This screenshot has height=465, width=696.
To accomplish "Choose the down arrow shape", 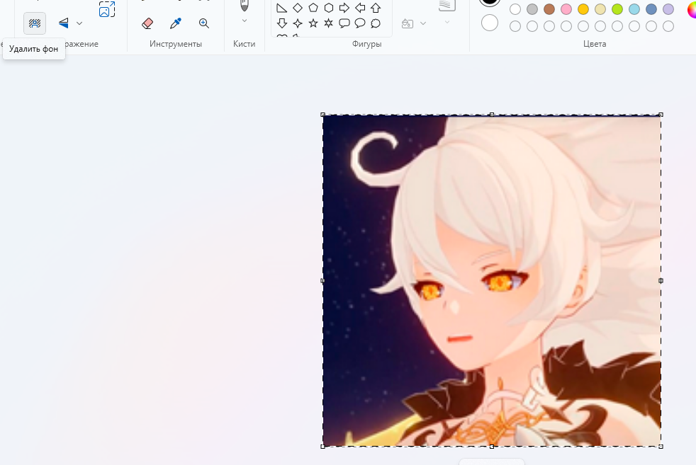I will [x=281, y=23].
